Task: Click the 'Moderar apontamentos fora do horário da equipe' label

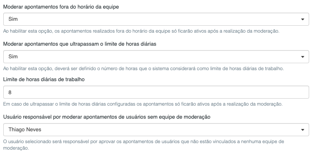Action: pyautogui.click(x=61, y=7)
